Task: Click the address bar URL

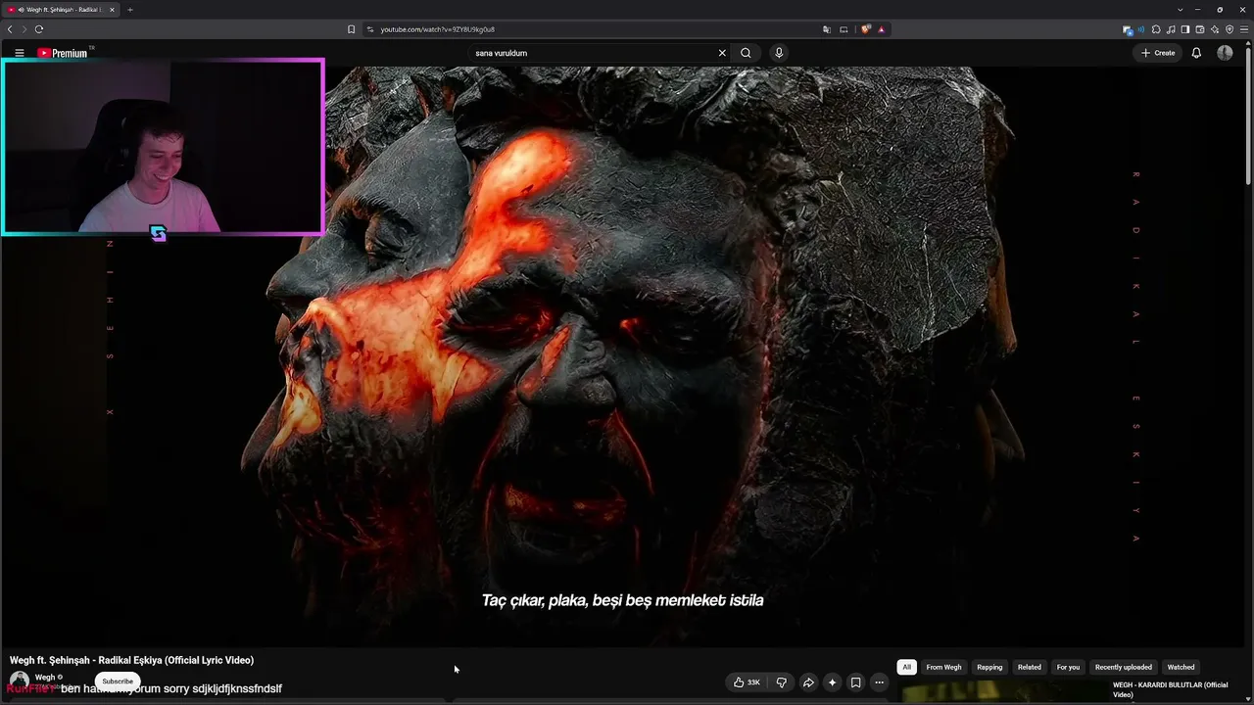Action: 437,29
